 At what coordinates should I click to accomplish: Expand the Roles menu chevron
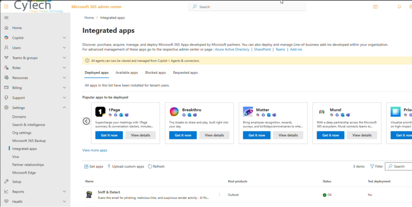[64, 68]
